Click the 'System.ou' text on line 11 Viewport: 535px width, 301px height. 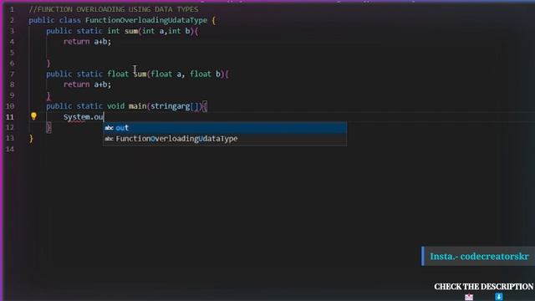tap(84, 117)
